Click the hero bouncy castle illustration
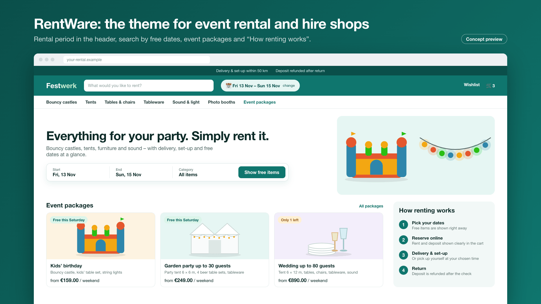This screenshot has height=304, width=541. tap(376, 156)
